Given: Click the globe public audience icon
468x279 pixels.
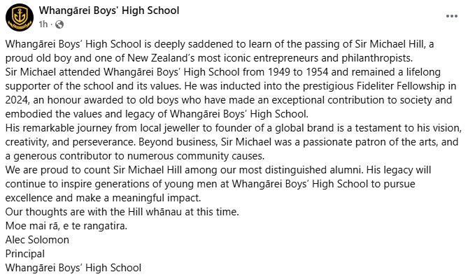Looking at the screenshot, I should tap(59, 24).
